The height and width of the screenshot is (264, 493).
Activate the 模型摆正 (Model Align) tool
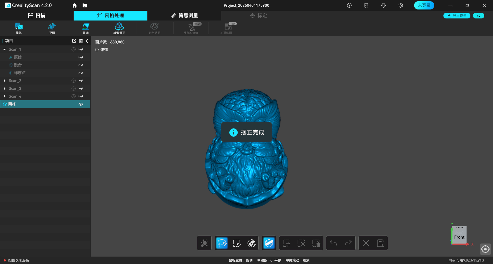(x=119, y=28)
